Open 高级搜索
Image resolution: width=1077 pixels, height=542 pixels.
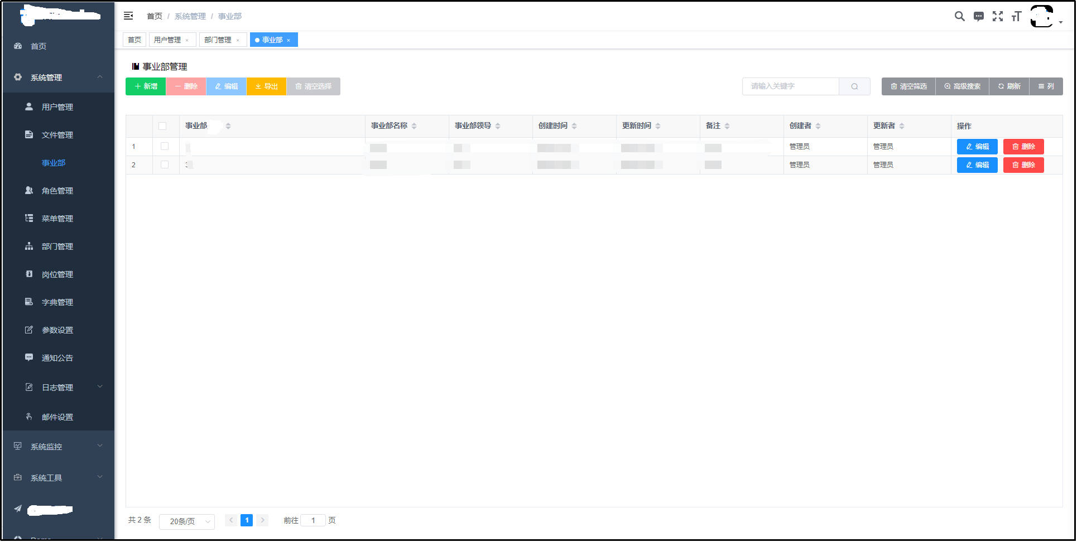pyautogui.click(x=962, y=86)
